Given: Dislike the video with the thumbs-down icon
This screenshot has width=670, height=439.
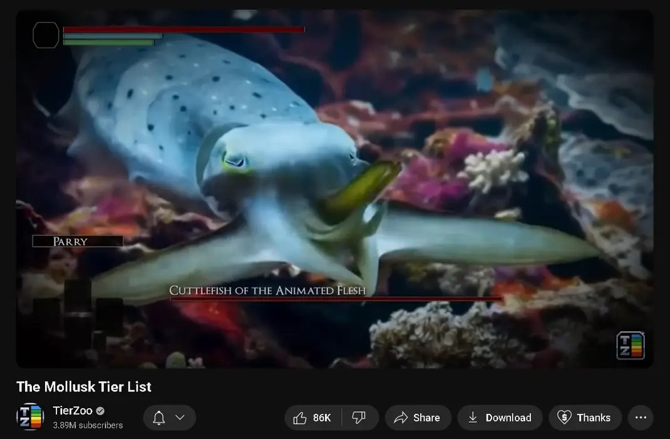Looking at the screenshot, I should point(359,418).
